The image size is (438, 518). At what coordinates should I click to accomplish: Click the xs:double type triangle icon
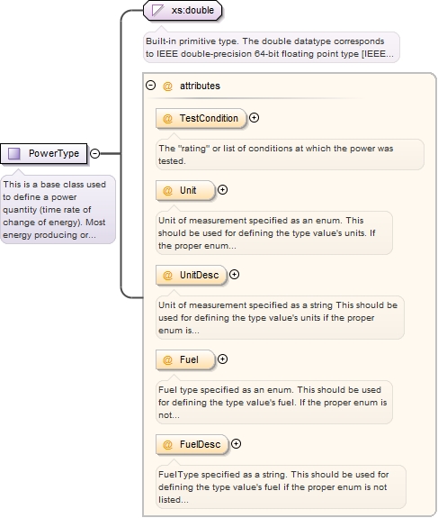(157, 10)
